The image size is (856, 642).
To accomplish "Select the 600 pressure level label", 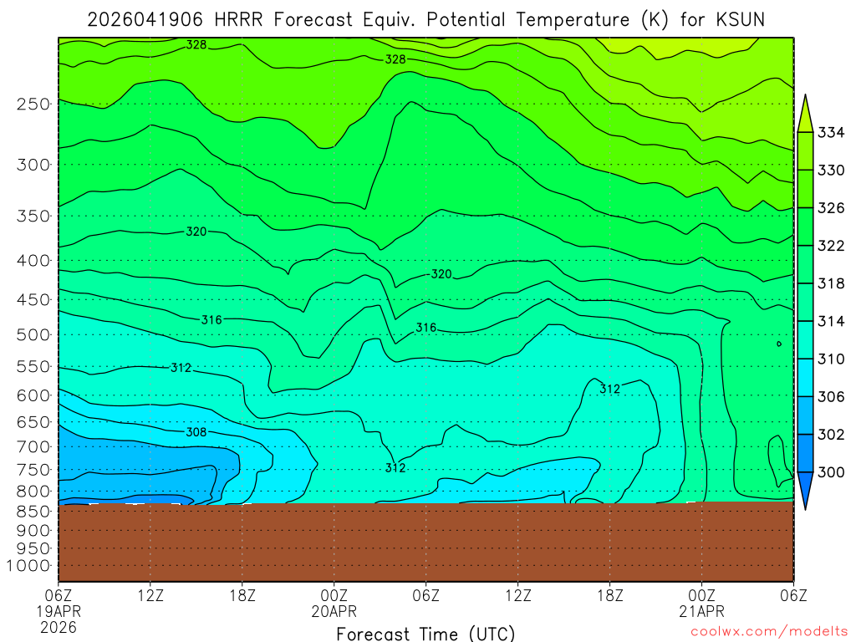I will click(x=33, y=395).
